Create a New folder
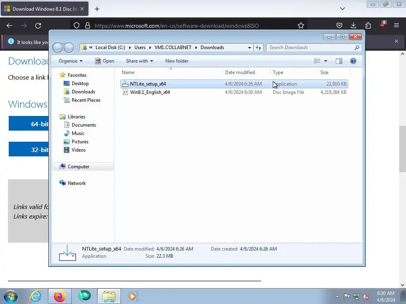The height and width of the screenshot is (304, 406). click(x=177, y=61)
